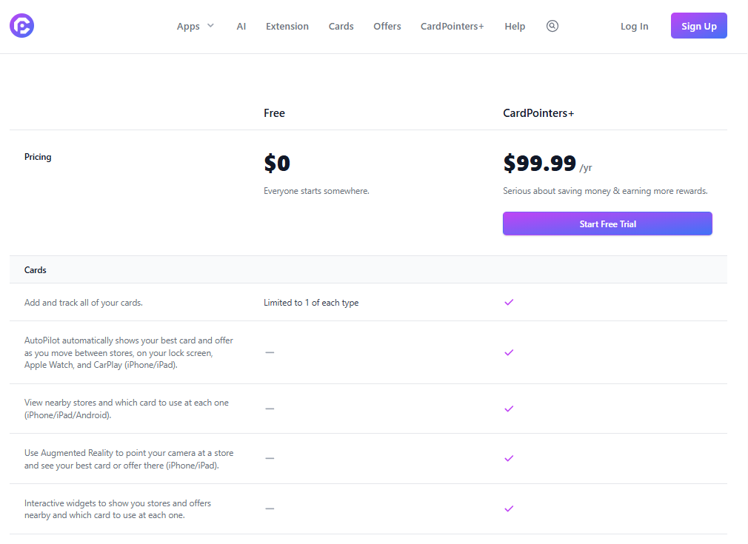The height and width of the screenshot is (544, 748).
Task: Click the Sign Up button
Action: pos(699,26)
